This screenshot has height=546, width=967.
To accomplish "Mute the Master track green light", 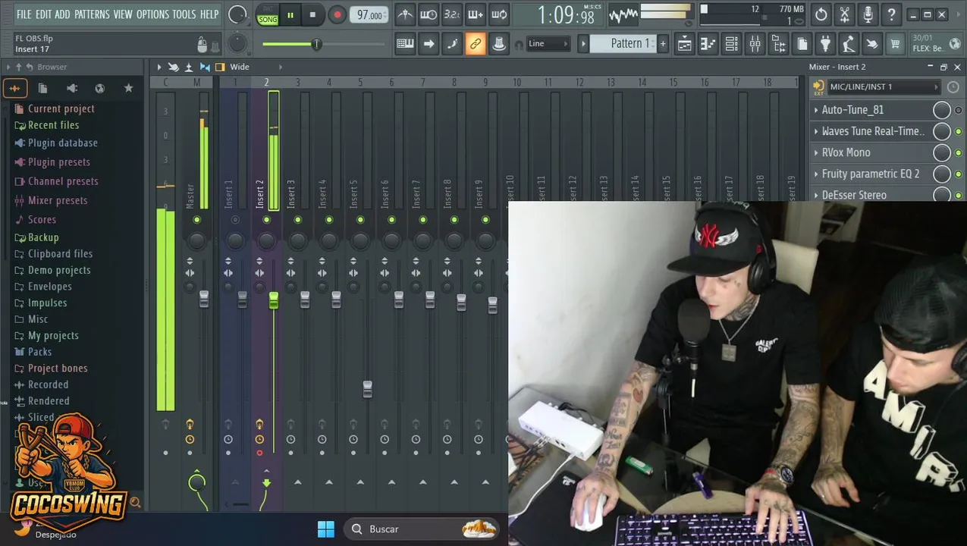I will (x=196, y=220).
